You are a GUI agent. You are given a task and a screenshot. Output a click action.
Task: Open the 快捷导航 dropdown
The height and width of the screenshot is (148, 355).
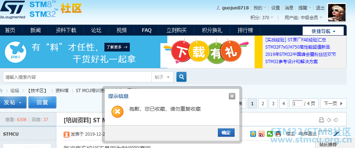323,31
